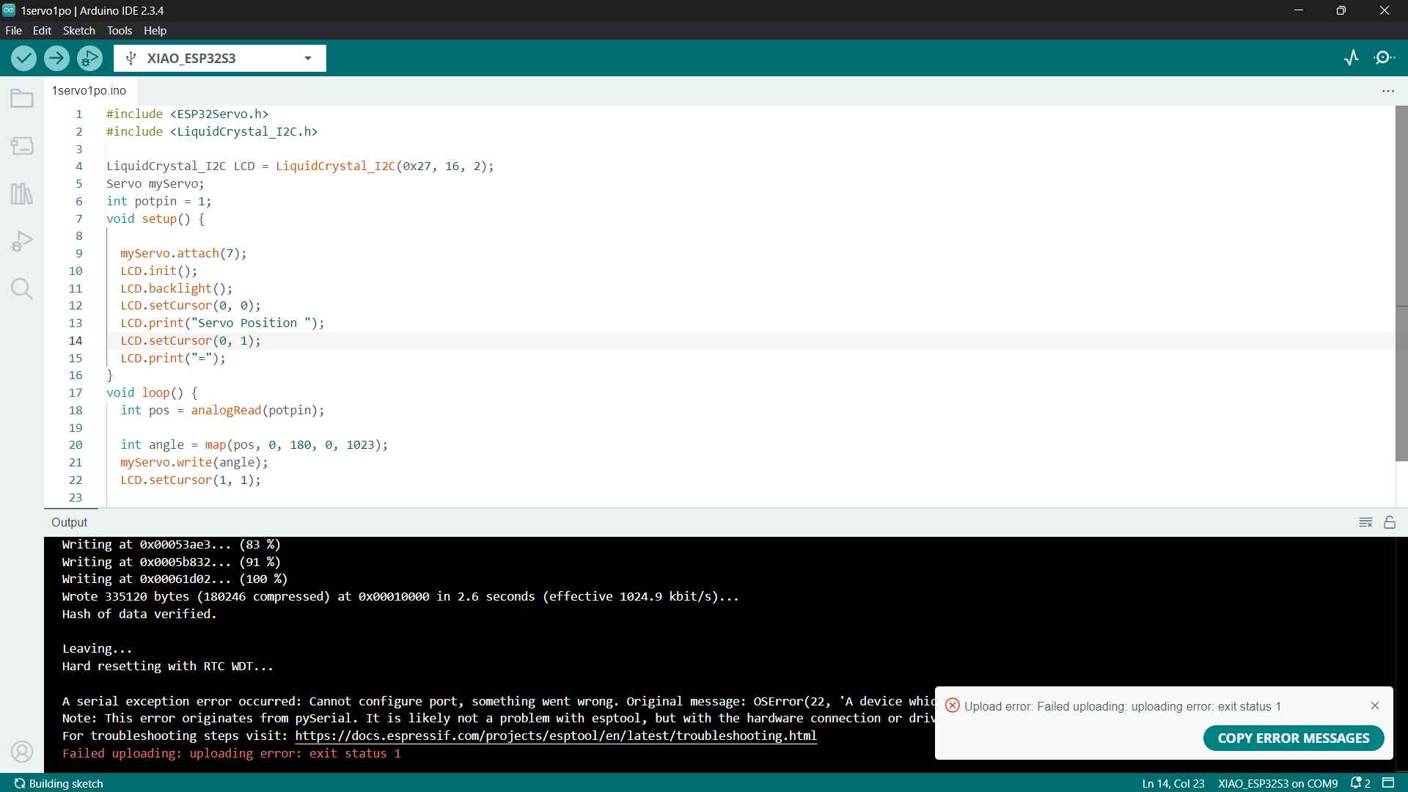This screenshot has width=1408, height=792.
Task: Open the Help menu
Action: (x=155, y=31)
